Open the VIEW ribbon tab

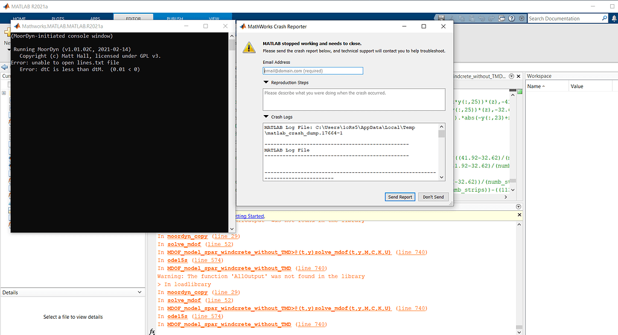tap(214, 19)
